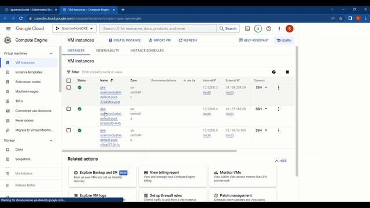Click the Instance templates sidebar icon
Viewport: 370px width, 208px height.
pyautogui.click(x=8, y=72)
